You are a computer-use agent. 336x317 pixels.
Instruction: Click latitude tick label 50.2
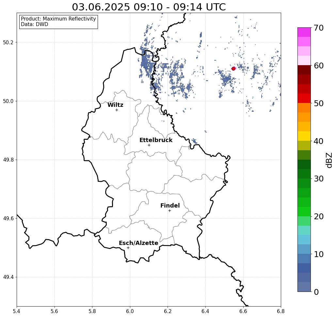click(8, 42)
